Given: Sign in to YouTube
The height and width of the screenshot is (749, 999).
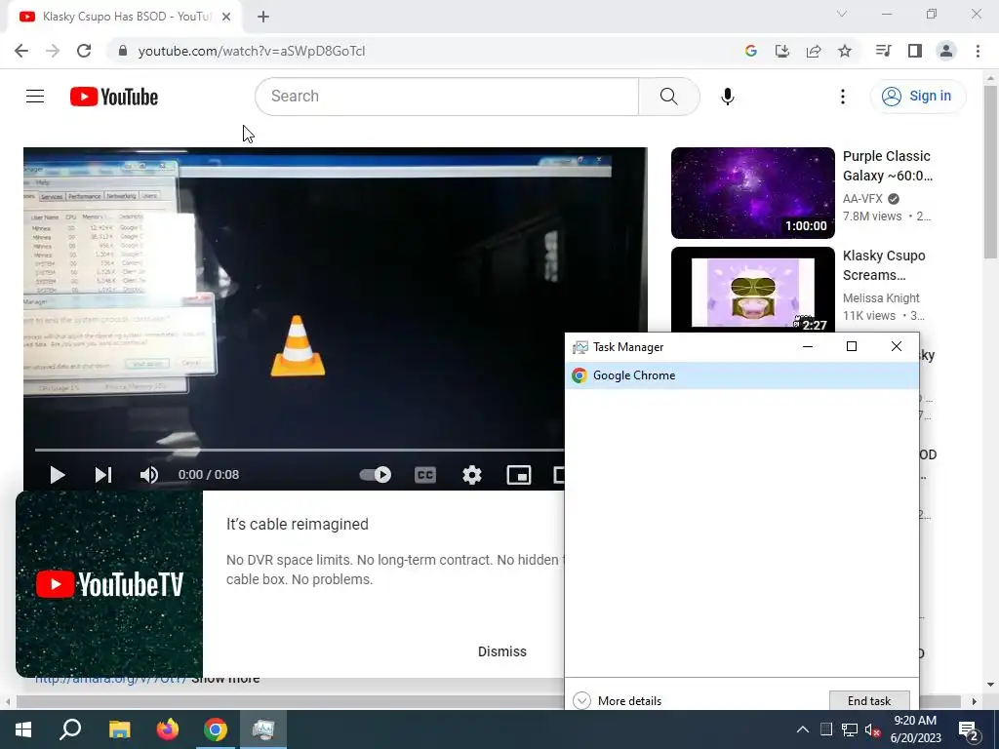Looking at the screenshot, I should click(x=917, y=97).
